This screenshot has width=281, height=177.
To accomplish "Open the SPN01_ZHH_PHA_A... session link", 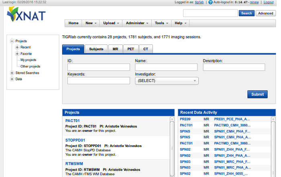I will point(232,156).
